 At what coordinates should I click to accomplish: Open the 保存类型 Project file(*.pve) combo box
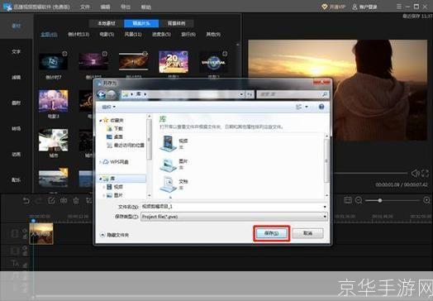234,217
